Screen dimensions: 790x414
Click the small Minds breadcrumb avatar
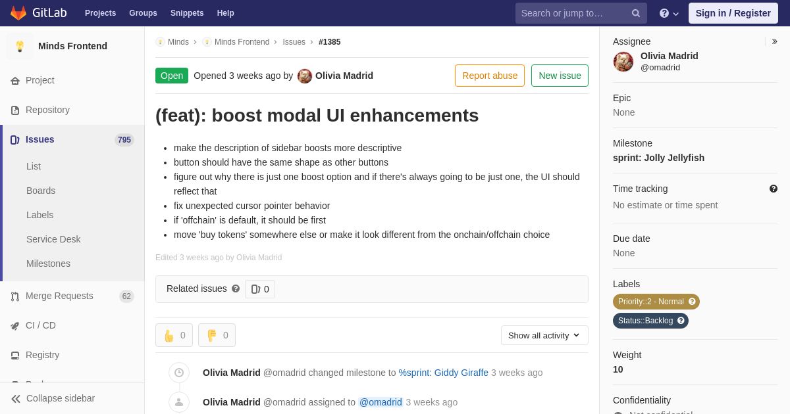(160, 42)
